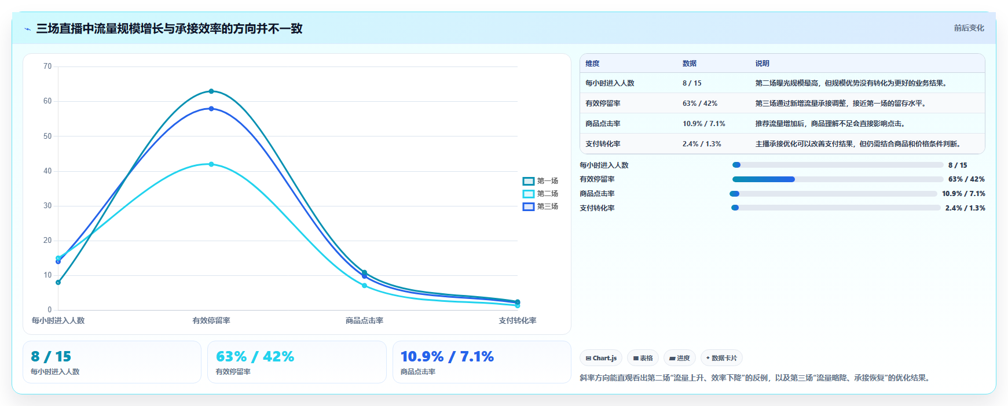Click the 63% / 42% value beside progress bar

[x=967, y=179]
